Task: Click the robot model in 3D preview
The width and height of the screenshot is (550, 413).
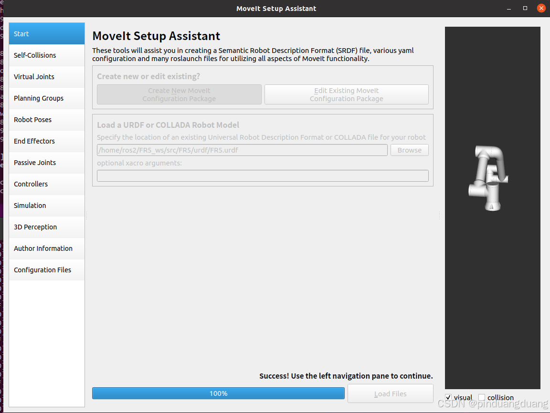Action: point(488,178)
